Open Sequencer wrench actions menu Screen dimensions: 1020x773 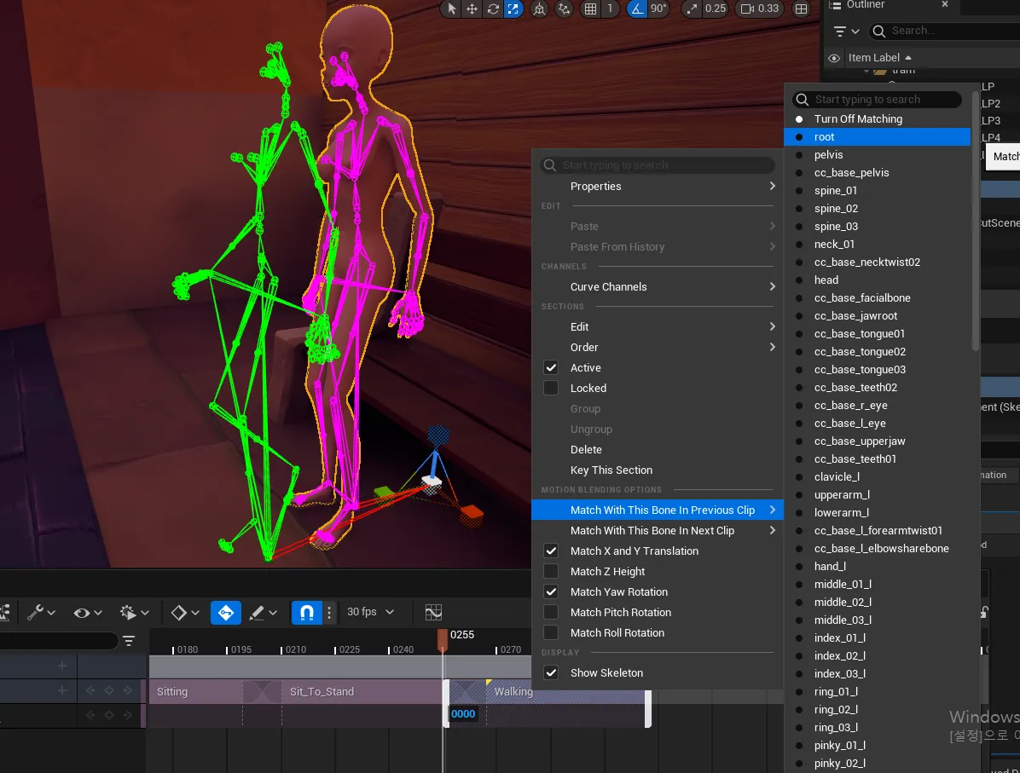pyautogui.click(x=41, y=613)
